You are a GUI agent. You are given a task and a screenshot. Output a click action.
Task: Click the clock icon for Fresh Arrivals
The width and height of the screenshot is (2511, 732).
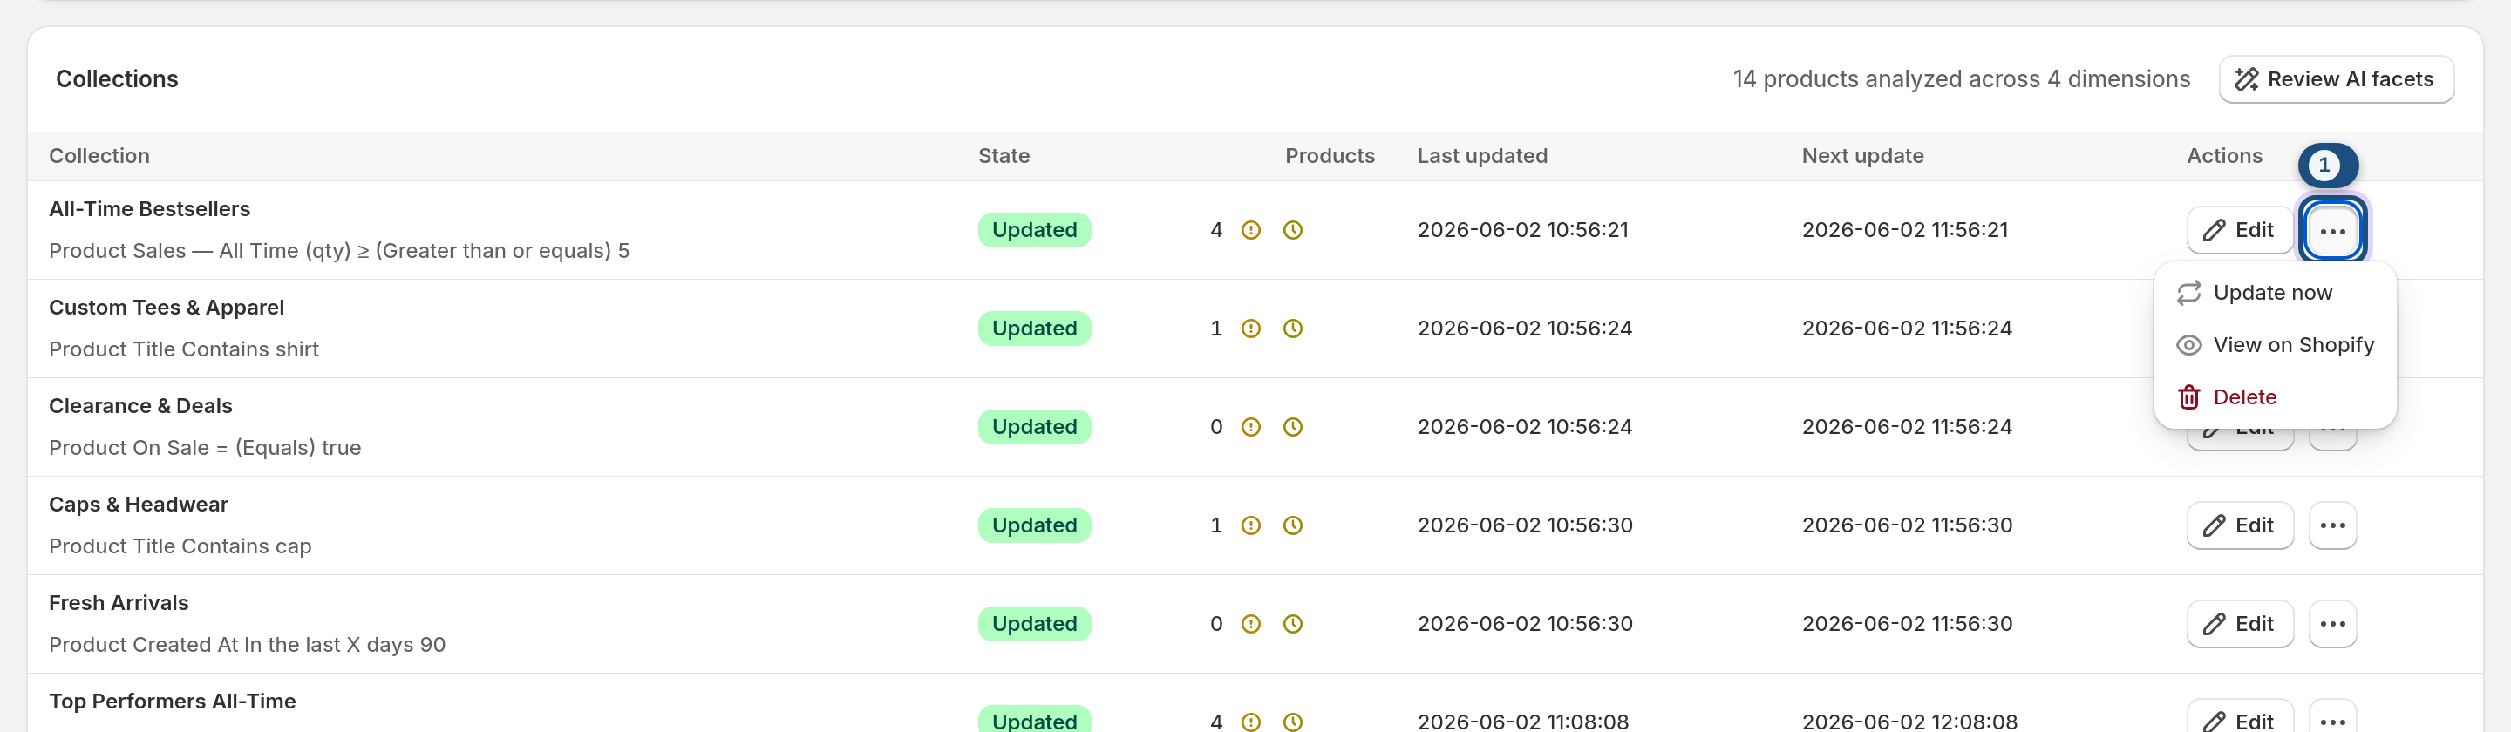(x=1292, y=624)
